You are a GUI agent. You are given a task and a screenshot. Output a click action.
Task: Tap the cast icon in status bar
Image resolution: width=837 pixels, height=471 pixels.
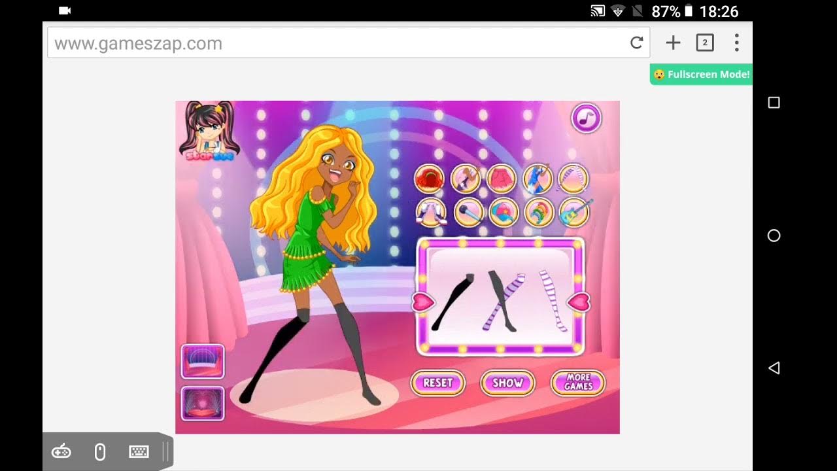coord(598,10)
